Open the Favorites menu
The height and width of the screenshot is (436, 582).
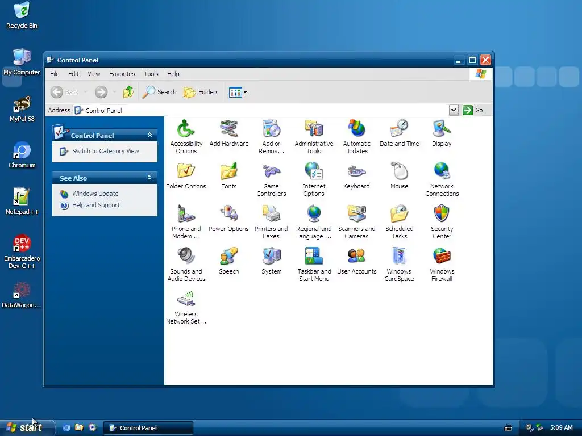[122, 74]
